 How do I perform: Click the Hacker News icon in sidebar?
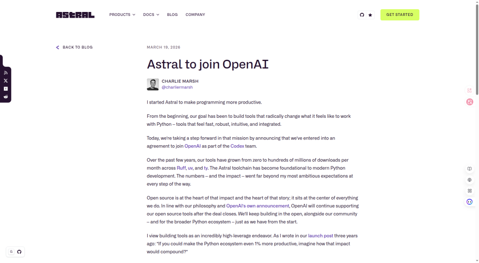click(x=5, y=88)
